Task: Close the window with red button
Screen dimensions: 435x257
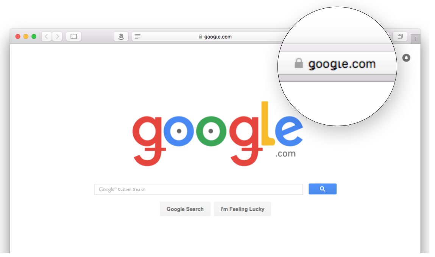Action: coord(18,37)
